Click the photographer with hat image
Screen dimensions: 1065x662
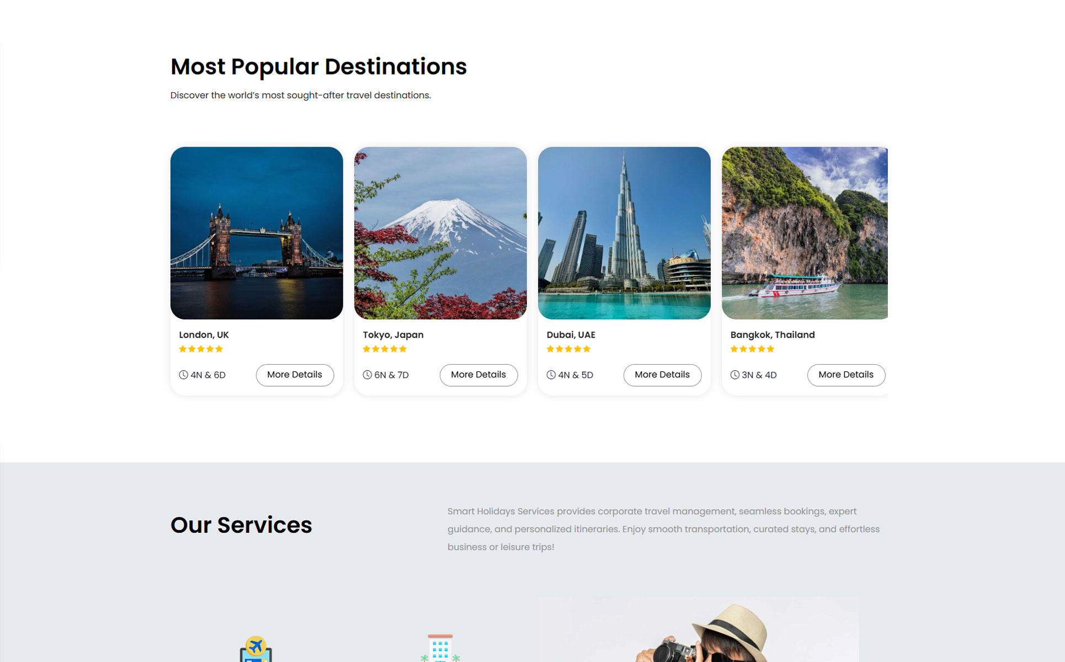(699, 629)
